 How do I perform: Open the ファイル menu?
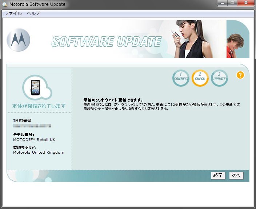[13, 13]
